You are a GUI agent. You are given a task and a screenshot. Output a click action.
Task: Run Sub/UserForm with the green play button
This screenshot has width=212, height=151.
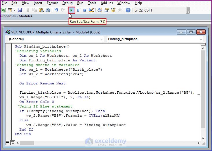click(x=71, y=10)
